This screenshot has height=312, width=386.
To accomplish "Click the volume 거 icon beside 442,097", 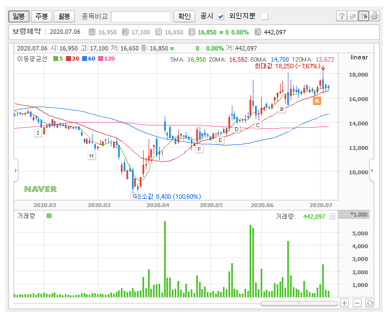I will tap(258, 32).
